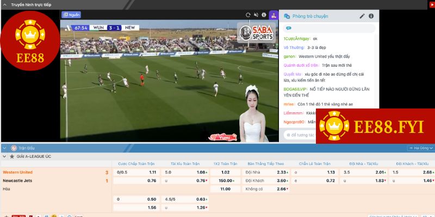Click the Hòa draw row label
Image resolution: width=435 pixels, height=217 pixels.
click(x=7, y=189)
